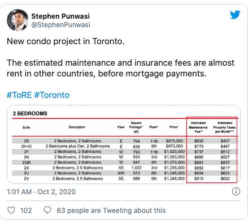
Task: Open Stephen Punwasi's profile photo
Action: click(18, 20)
